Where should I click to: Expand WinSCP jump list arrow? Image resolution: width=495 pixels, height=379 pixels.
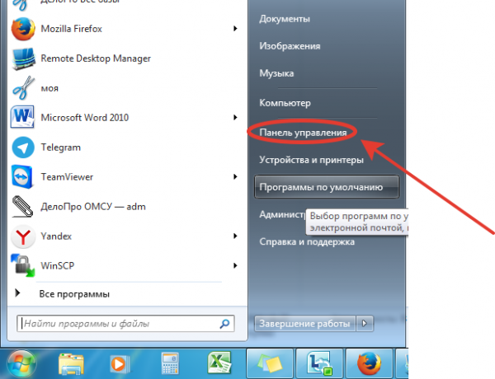(x=235, y=265)
